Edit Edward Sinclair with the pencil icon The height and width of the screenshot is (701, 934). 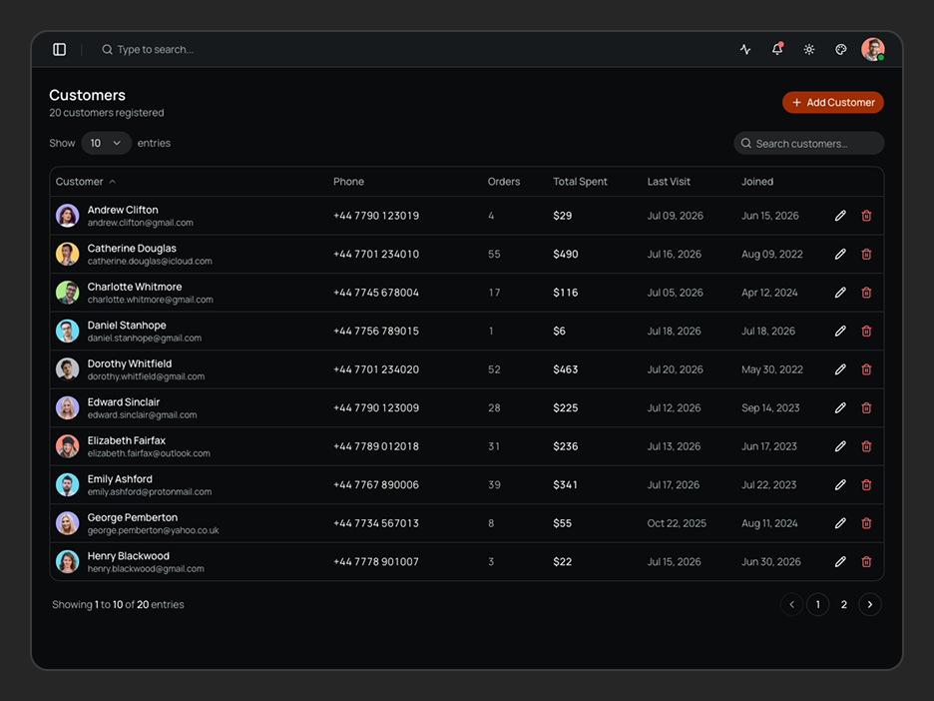coord(840,407)
